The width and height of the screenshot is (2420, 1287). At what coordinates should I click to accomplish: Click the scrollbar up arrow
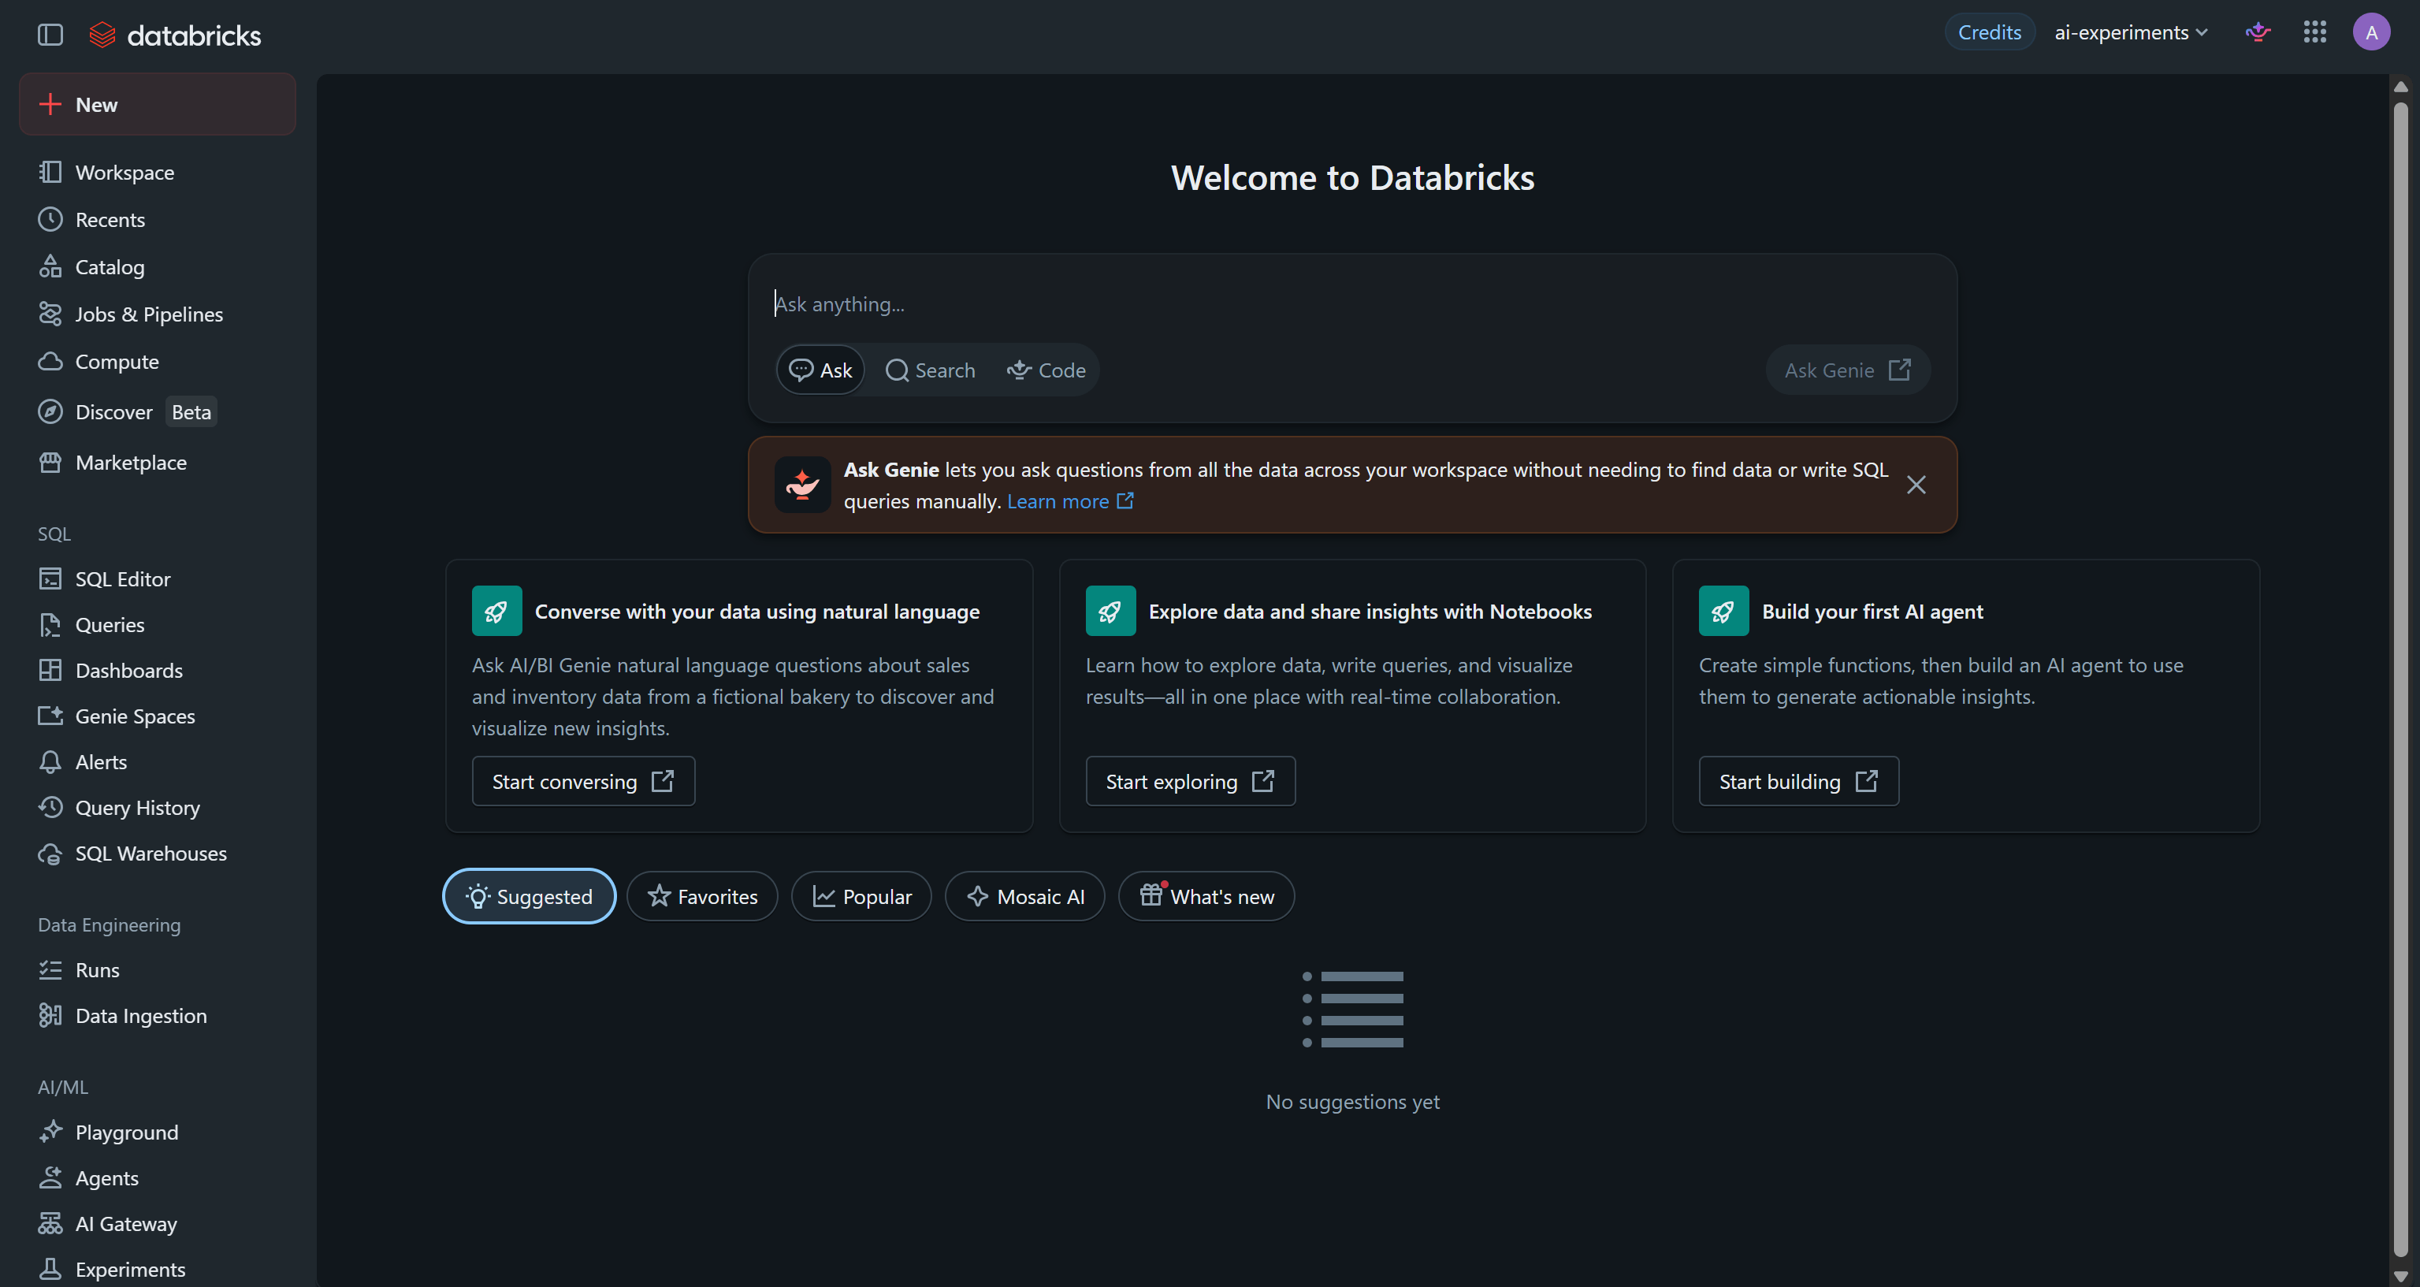coord(2400,87)
